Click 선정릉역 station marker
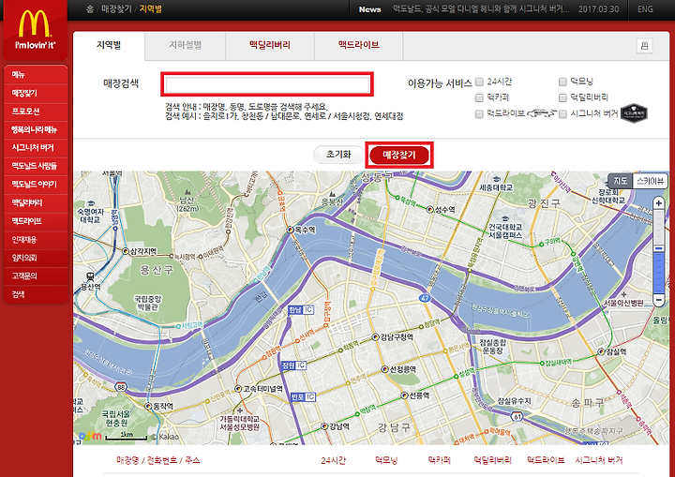This screenshot has width=675, height=477. click(x=385, y=369)
